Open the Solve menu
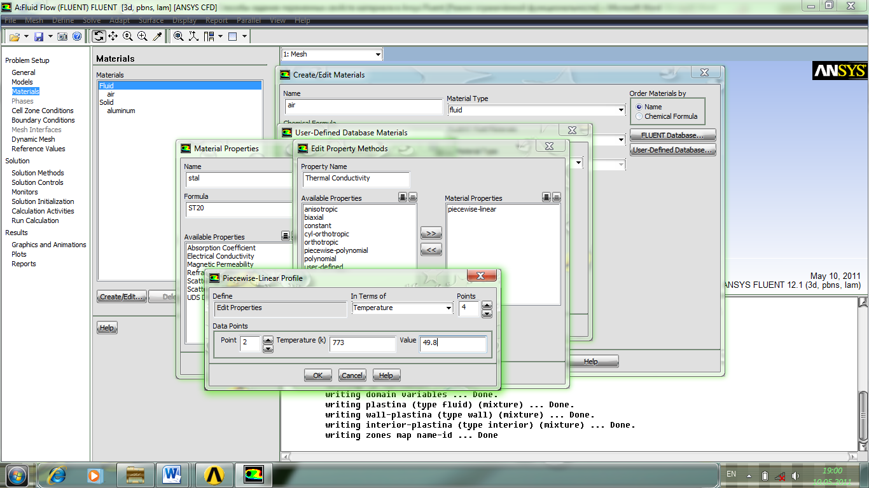 92,20
